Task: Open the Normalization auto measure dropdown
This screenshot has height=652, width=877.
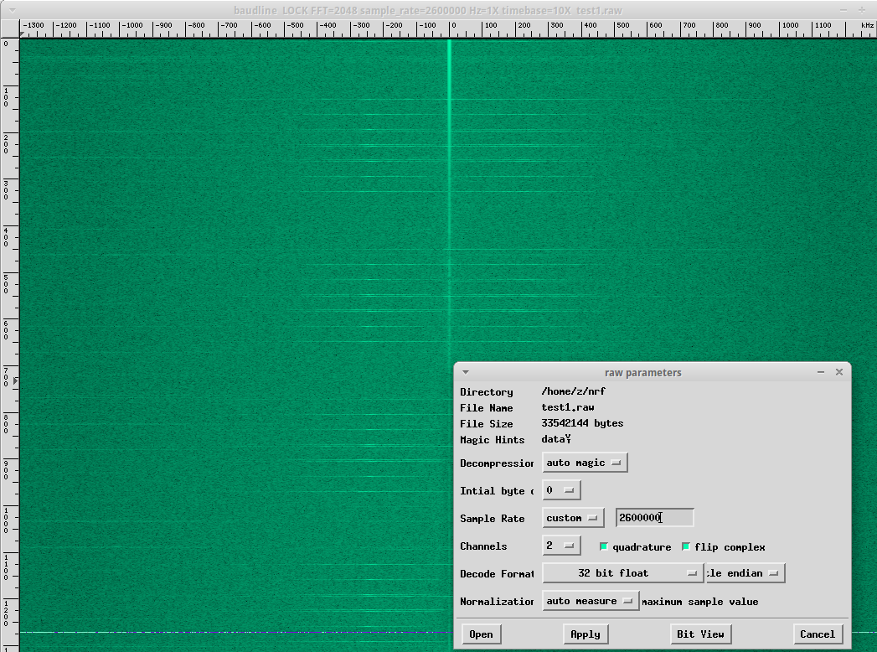Action: coord(590,601)
